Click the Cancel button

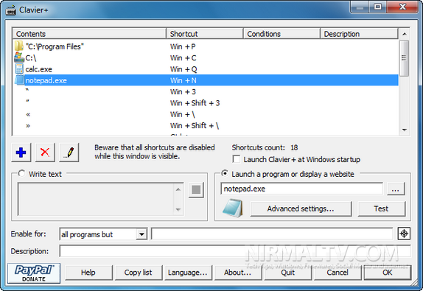tap(338, 273)
